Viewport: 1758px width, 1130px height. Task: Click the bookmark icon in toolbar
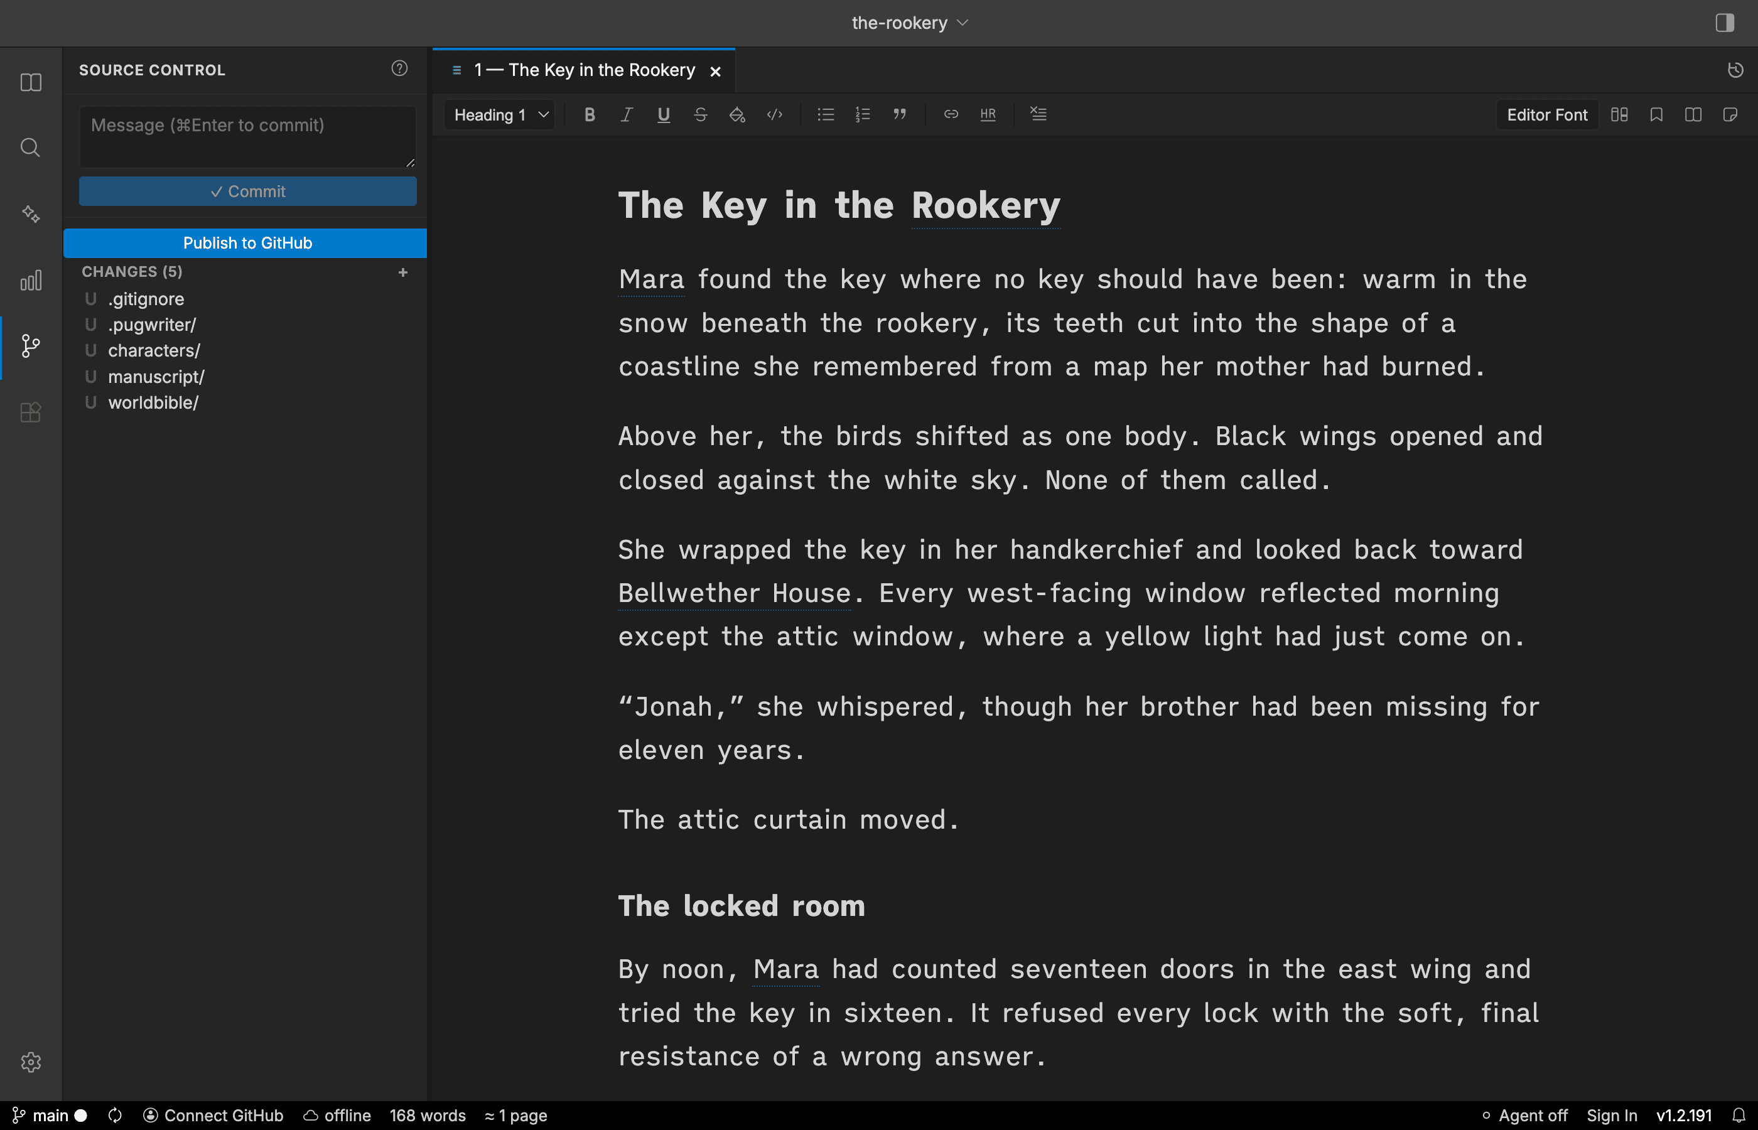pos(1656,114)
